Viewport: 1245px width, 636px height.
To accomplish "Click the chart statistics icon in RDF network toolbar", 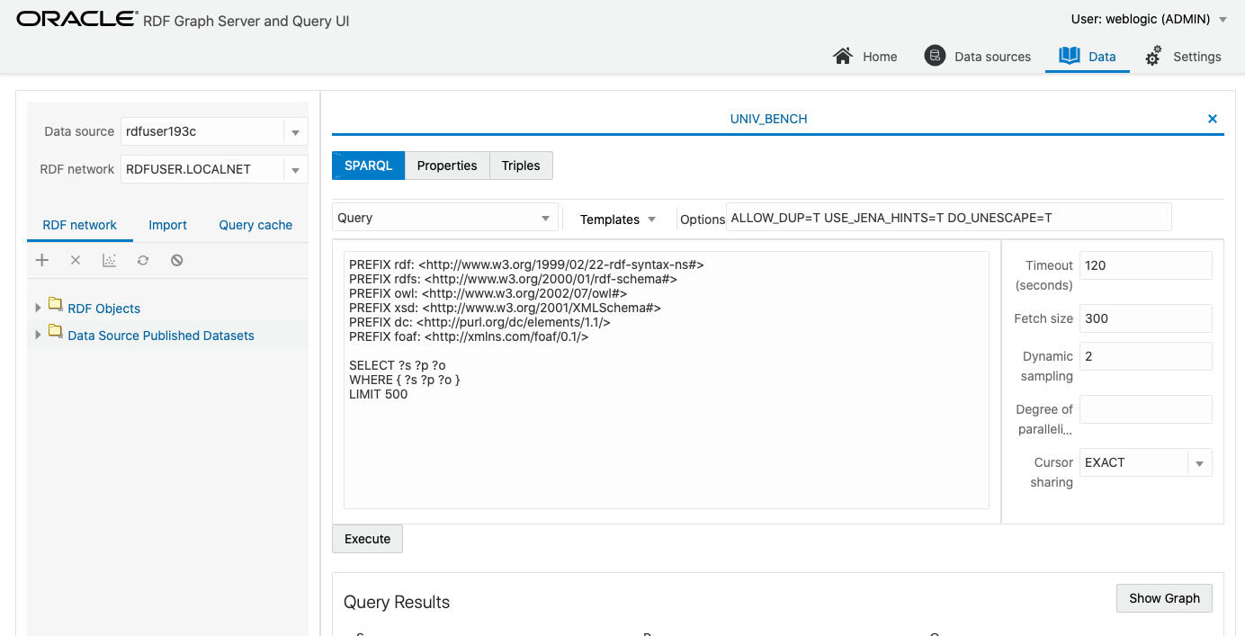I will point(109,260).
